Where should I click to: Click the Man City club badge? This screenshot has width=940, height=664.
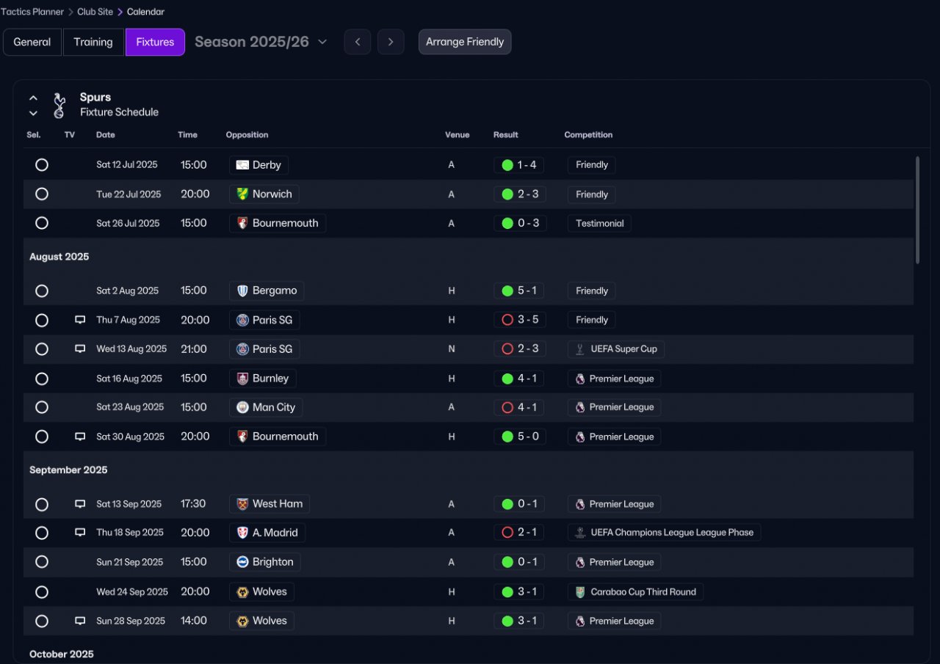tap(242, 407)
